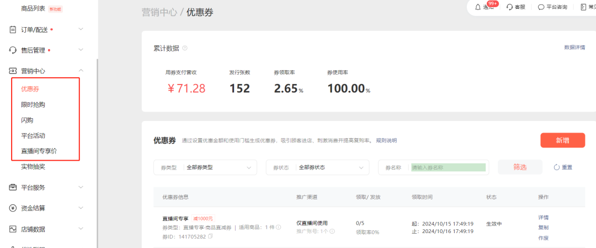
Task: Click the 资金结算 yen icon in sidebar
Action: point(13,208)
